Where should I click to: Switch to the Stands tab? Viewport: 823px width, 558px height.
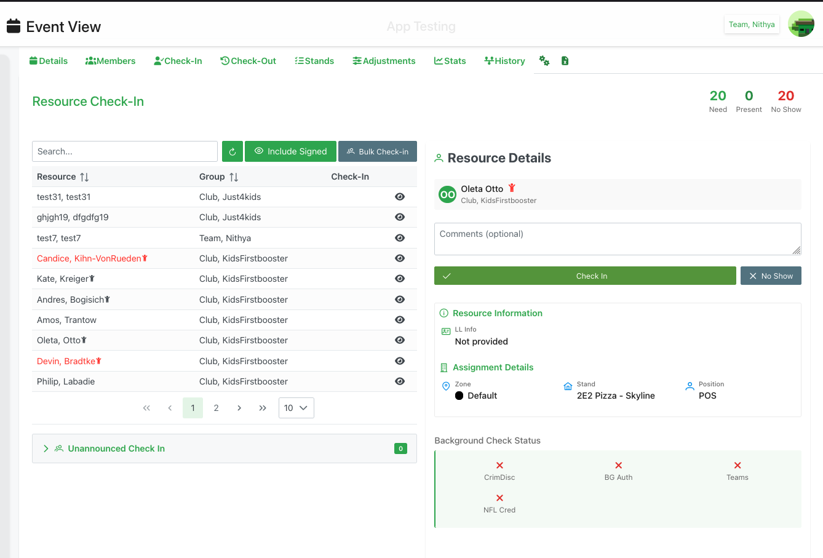[314, 61]
